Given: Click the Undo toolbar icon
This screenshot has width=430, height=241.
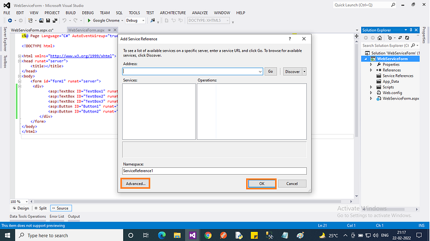Looking at the screenshot, I should tap(64, 20).
